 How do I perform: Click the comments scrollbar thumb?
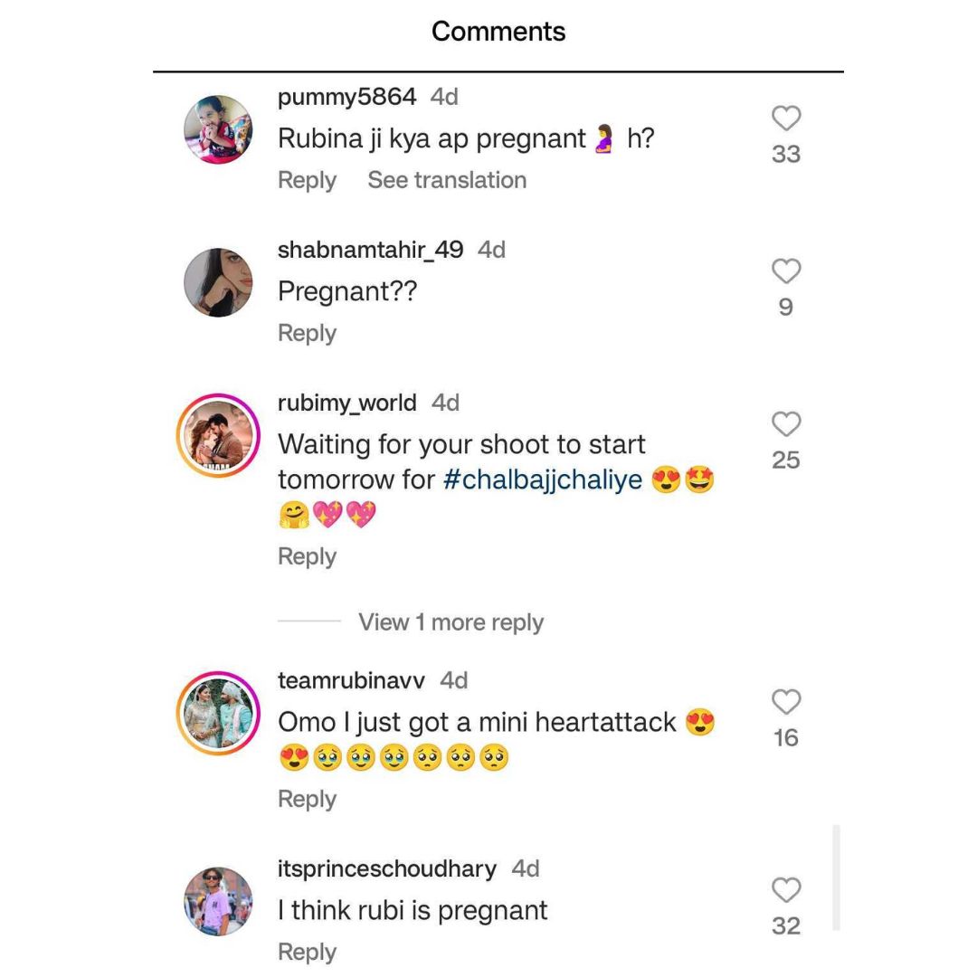click(x=836, y=877)
